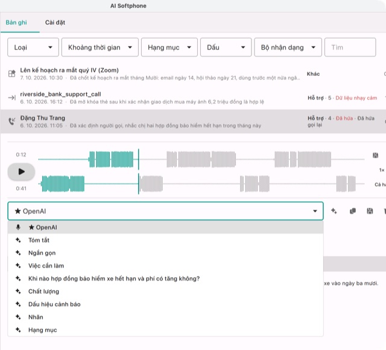
Task: Click the sparkle icon beside Nhãn
Action: (x=18, y=317)
